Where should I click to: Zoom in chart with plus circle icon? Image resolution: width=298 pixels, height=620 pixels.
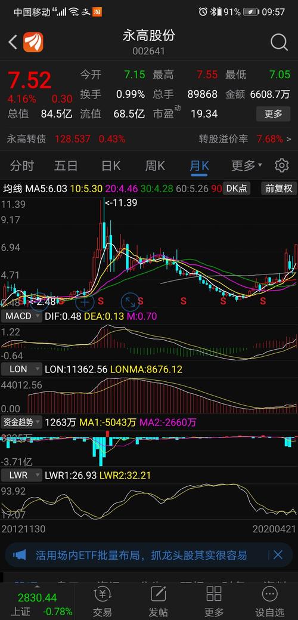point(85,302)
